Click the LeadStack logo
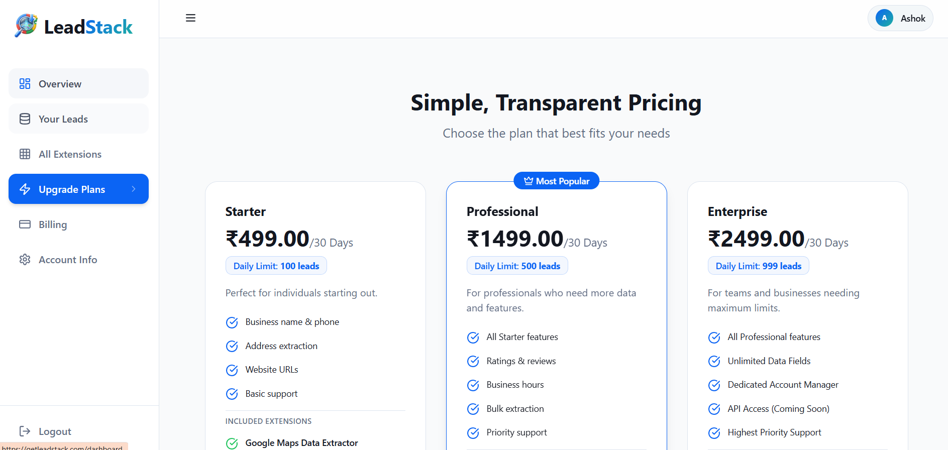Screen dimensions: 948x450 [72, 26]
